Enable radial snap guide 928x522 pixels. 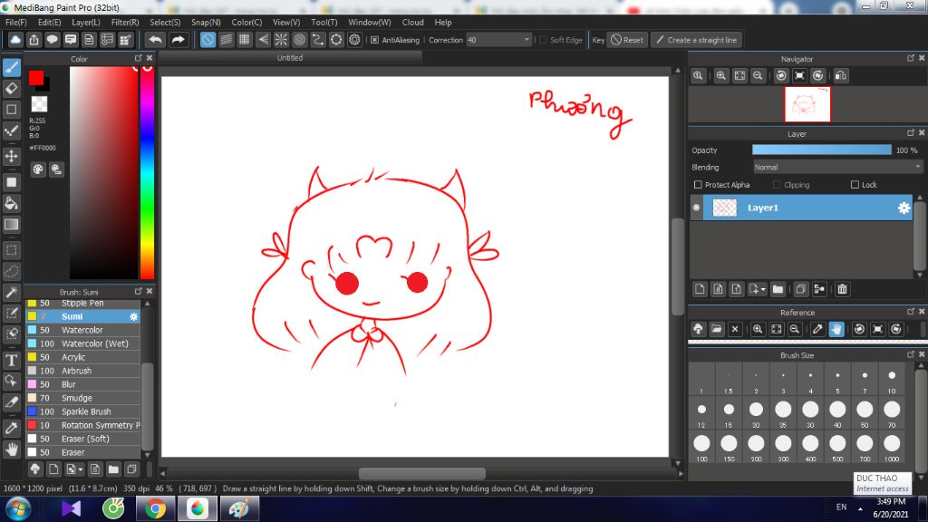281,40
